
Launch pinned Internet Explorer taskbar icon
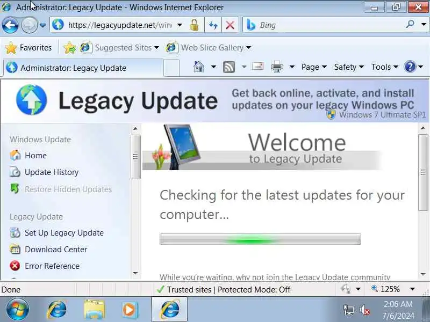pos(57,310)
